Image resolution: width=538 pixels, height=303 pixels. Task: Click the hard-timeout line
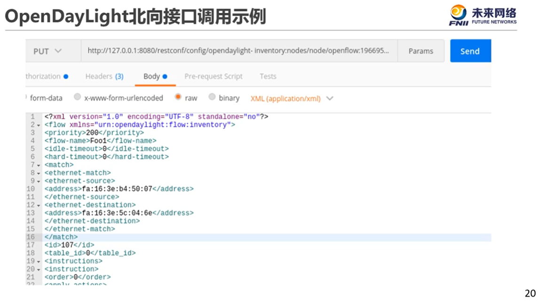point(106,157)
